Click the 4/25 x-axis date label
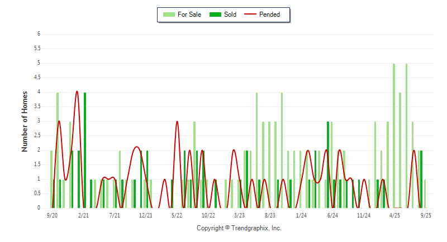This screenshot has height=242, width=447. pyautogui.click(x=394, y=215)
